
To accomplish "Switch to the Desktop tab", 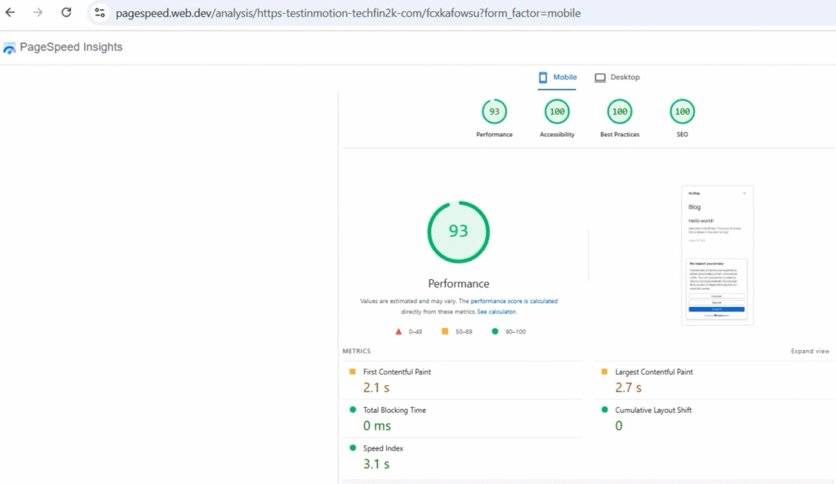I will point(617,78).
